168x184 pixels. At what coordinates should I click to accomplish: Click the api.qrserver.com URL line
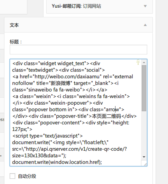69,149
